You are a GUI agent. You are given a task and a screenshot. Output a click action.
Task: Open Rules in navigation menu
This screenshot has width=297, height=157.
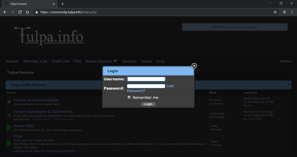[x=146, y=61]
